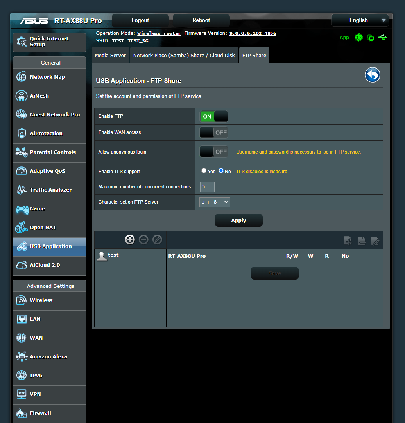
Task: Click the Save button
Action: point(275,273)
